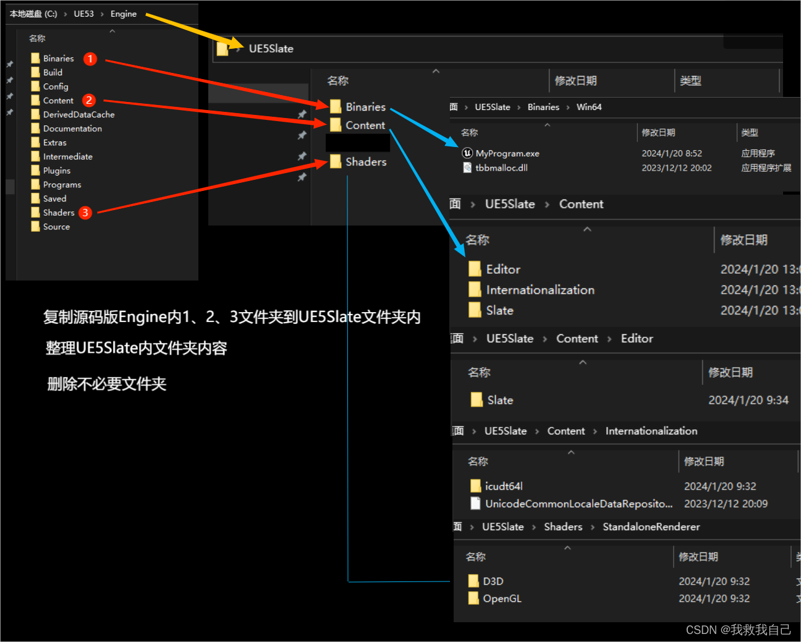This screenshot has height=642, width=801.
Task: Sort by 修改日期 in StandaloneRenderer window
Action: click(698, 557)
